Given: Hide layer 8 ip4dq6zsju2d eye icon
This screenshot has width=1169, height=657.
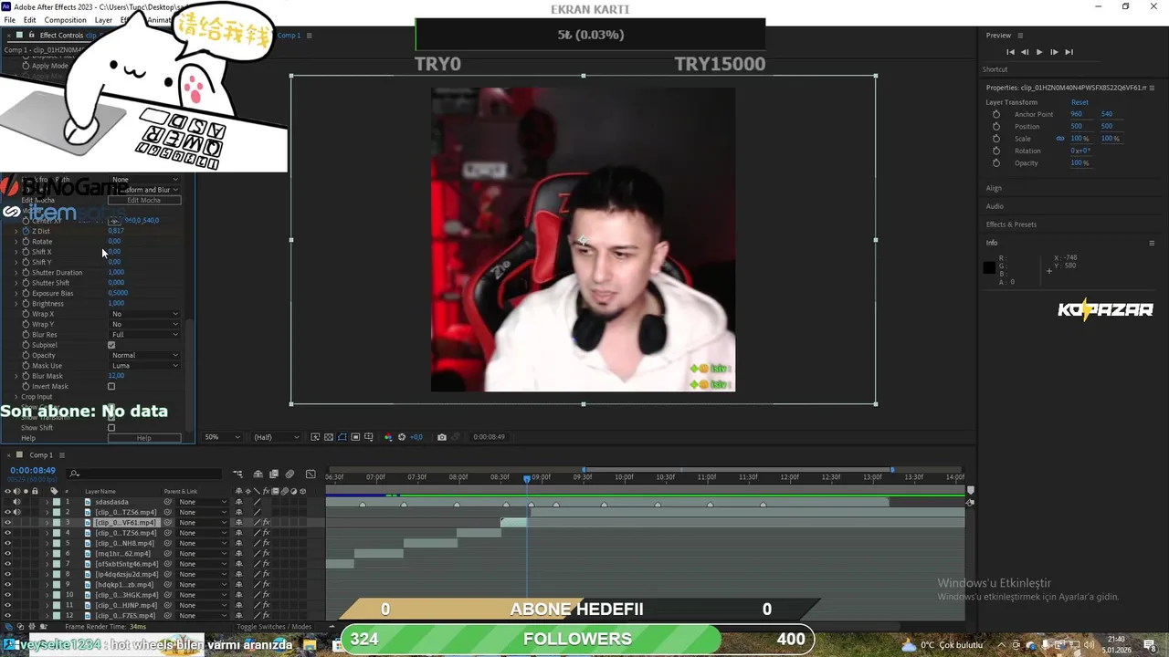Looking at the screenshot, I should click(7, 575).
